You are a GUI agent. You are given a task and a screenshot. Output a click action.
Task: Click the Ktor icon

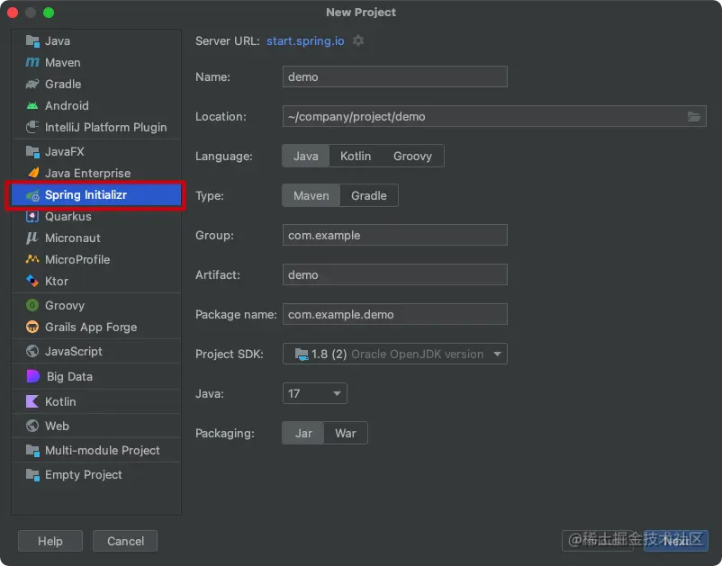point(32,281)
